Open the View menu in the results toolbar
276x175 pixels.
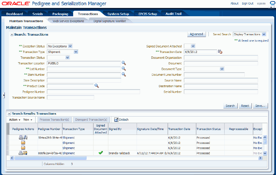pos(28,120)
